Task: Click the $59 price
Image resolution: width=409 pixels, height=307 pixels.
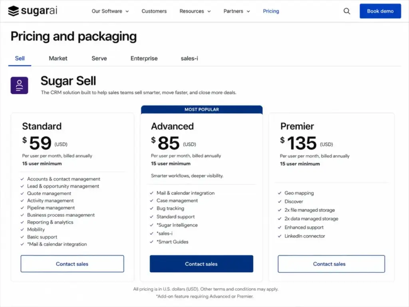Action: (37, 143)
